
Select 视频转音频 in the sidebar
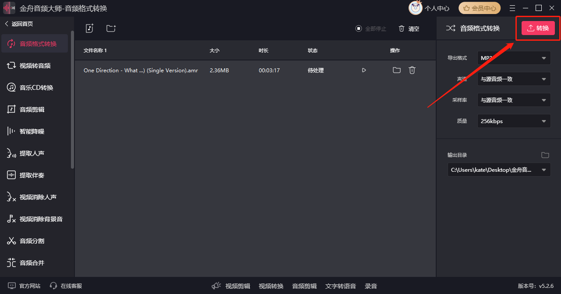click(35, 66)
